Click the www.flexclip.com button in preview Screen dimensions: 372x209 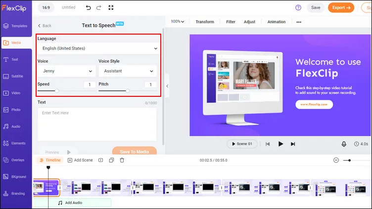(x=314, y=105)
